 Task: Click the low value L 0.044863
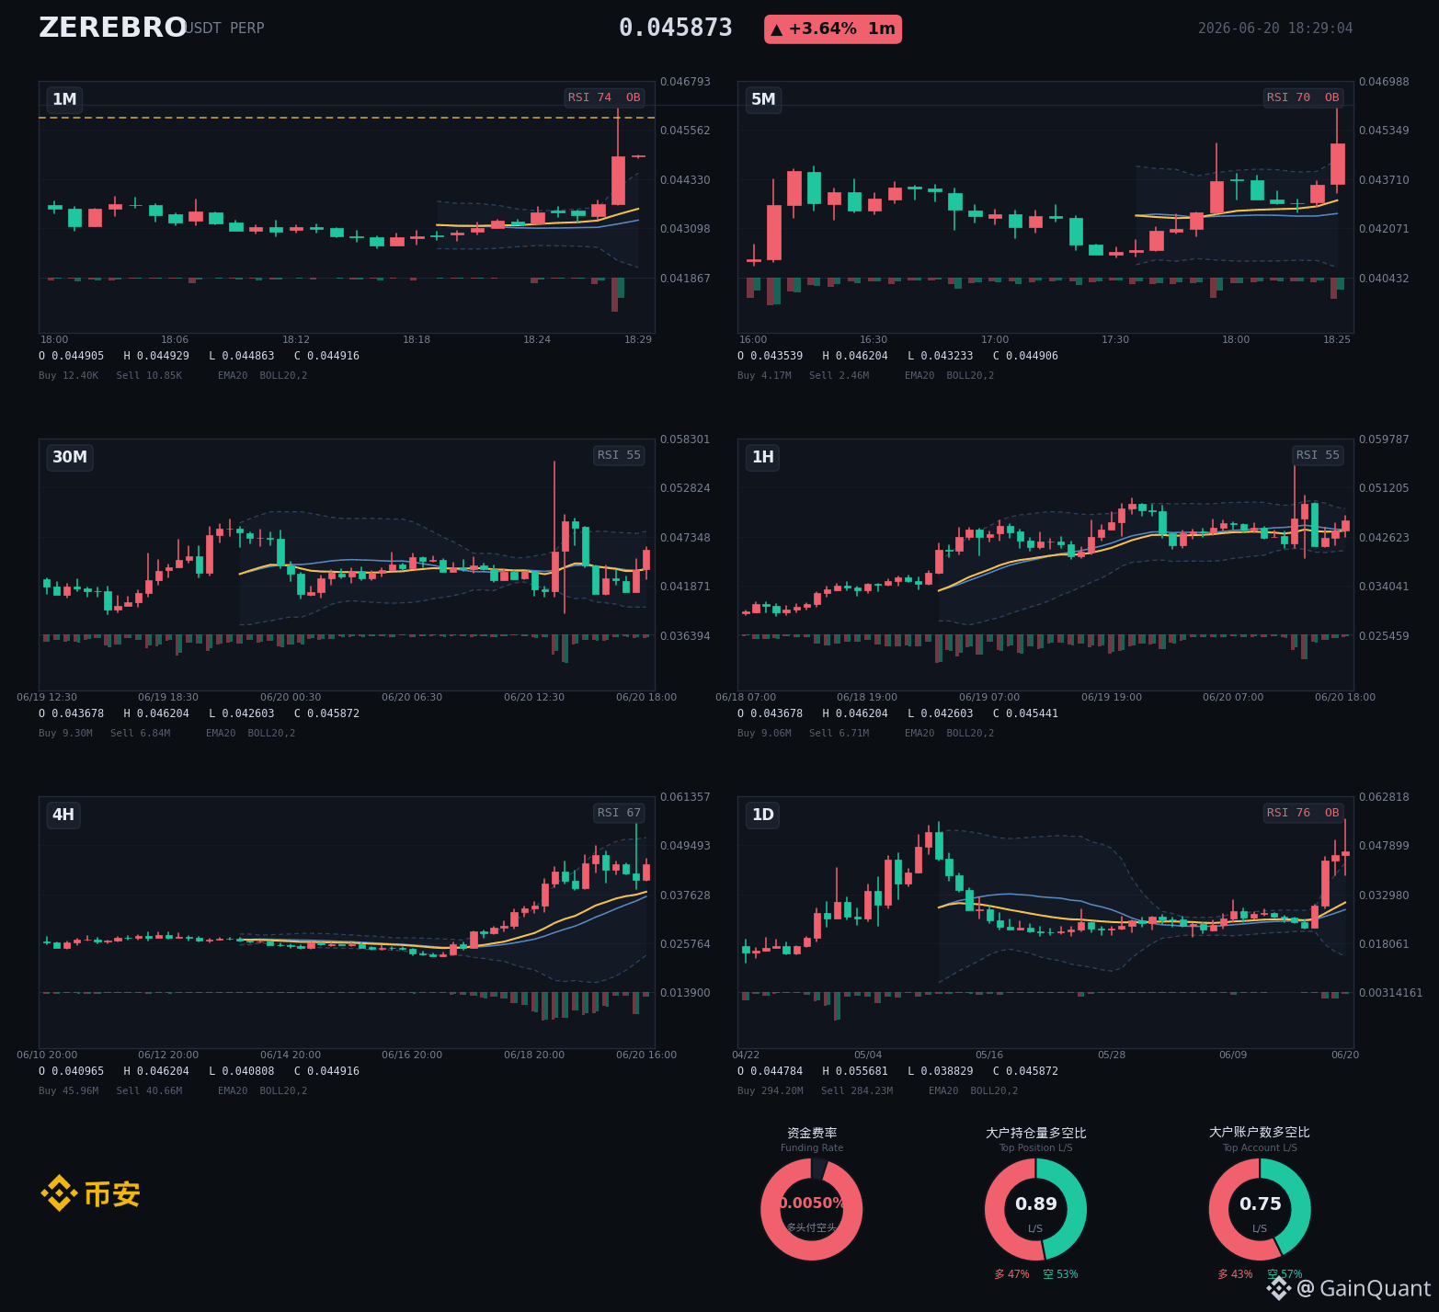point(242,356)
